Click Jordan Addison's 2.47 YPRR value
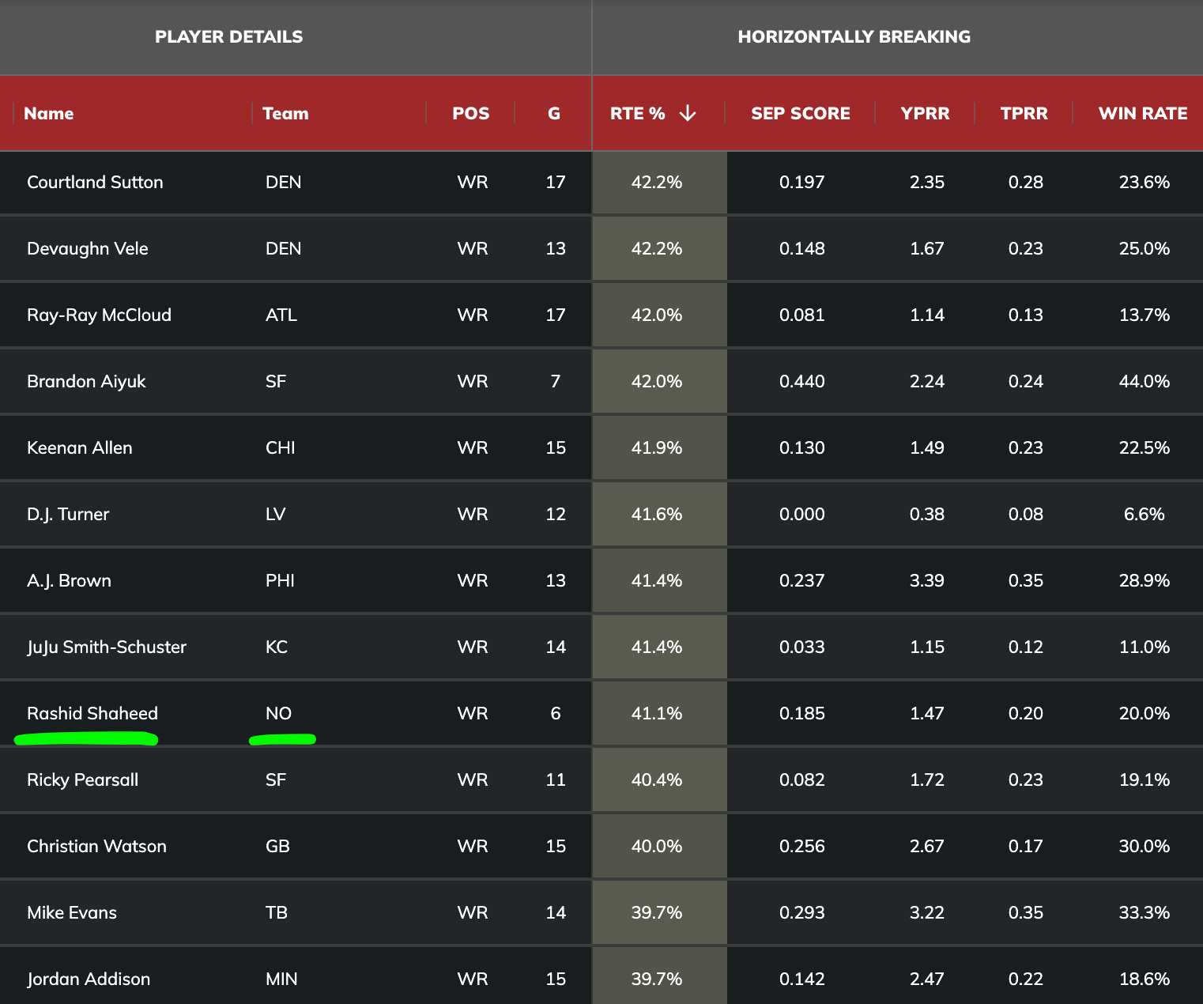 pyautogui.click(x=927, y=979)
